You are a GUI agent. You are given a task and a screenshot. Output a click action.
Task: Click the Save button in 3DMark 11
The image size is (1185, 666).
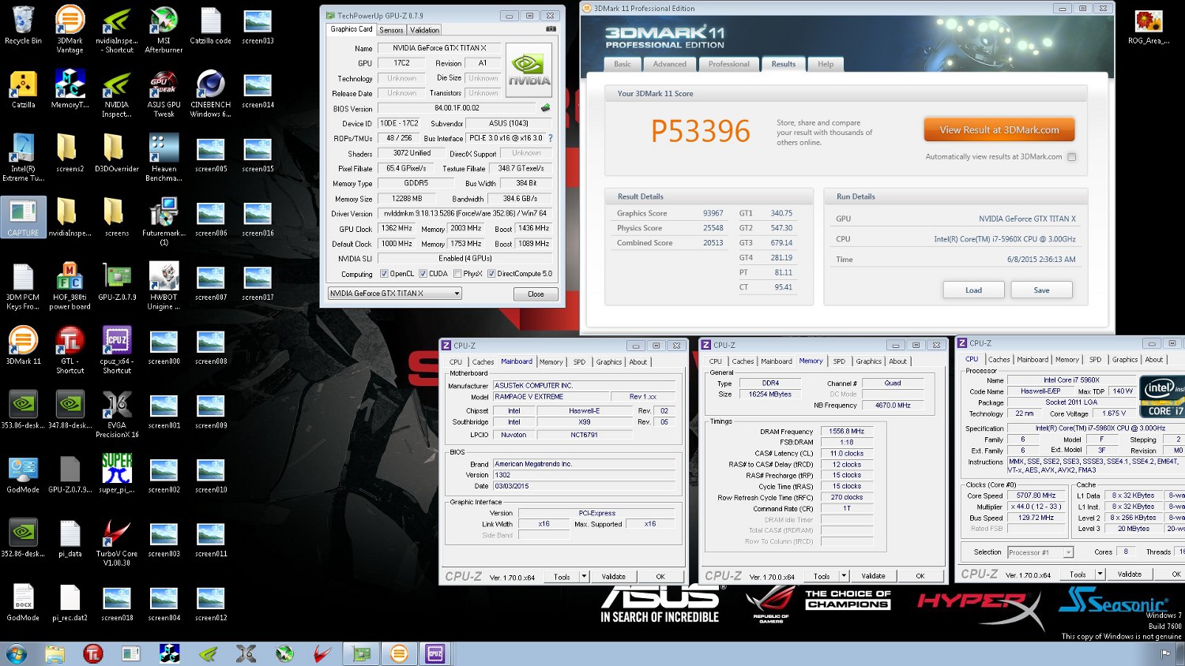[1041, 290]
